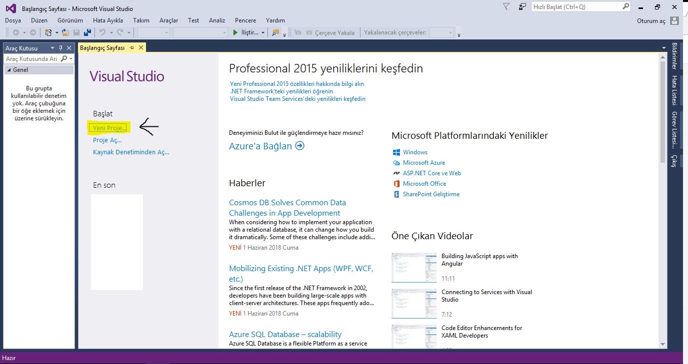The height and width of the screenshot is (364, 688).
Task: Open the Hata Listesi side tab
Action: pyautogui.click(x=674, y=90)
